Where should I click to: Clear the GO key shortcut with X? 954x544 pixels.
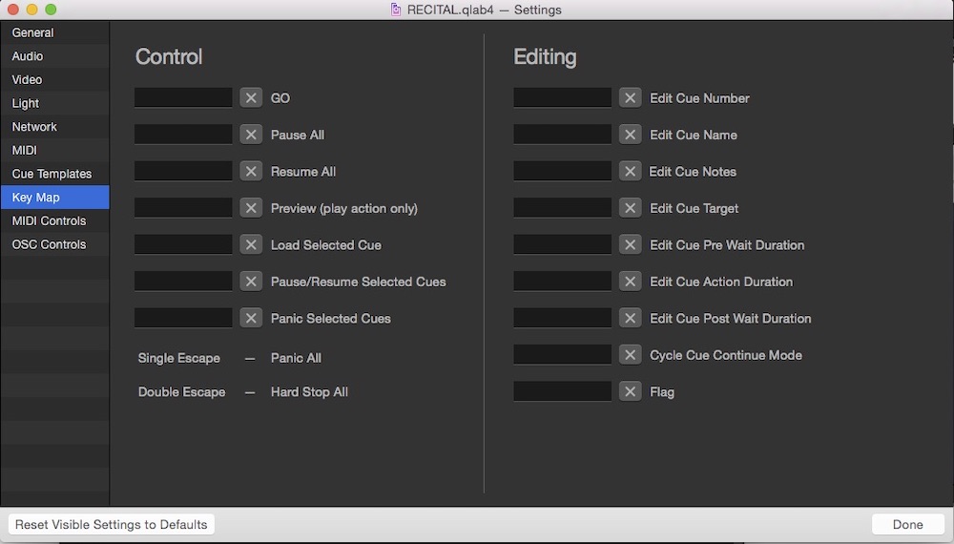click(x=251, y=98)
